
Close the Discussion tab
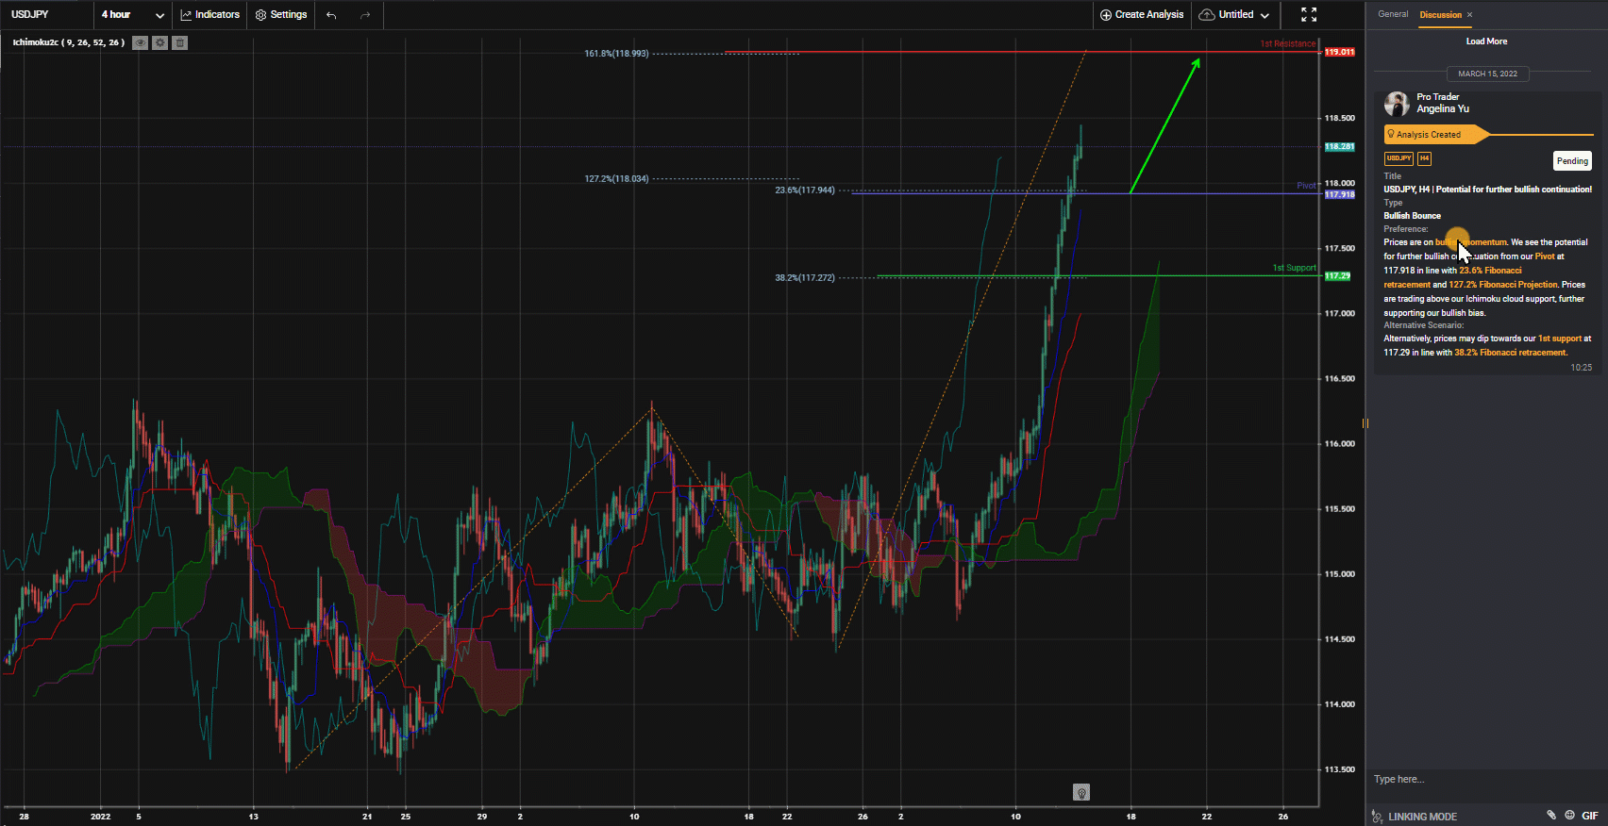click(x=1469, y=14)
